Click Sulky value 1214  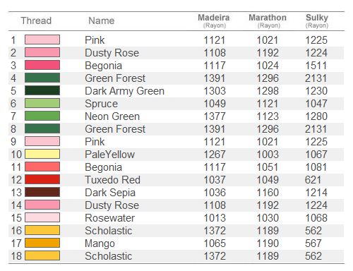coord(316,193)
